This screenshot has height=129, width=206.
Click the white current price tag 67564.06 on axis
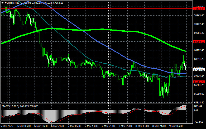(199, 70)
